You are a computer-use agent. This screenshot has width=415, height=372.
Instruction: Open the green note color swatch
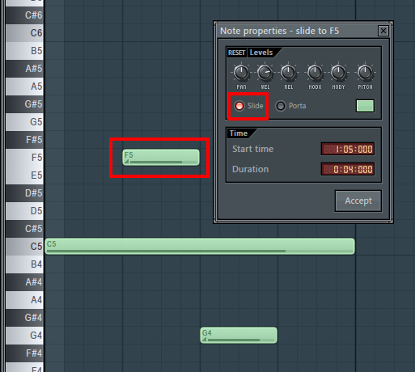(365, 106)
